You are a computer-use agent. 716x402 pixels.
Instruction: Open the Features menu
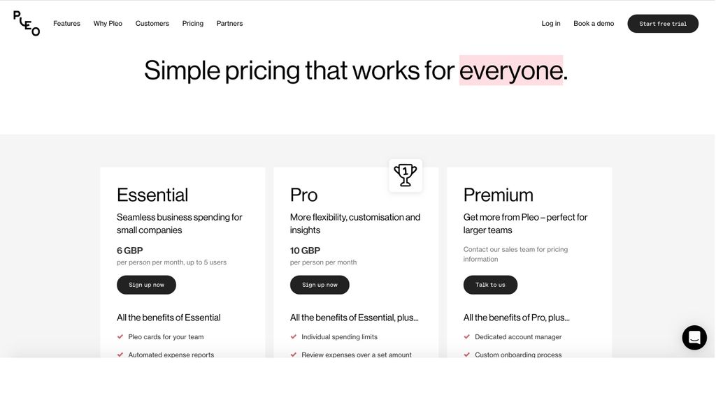click(66, 23)
